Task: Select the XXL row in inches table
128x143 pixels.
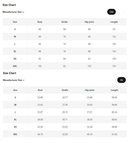Action: tap(65, 134)
